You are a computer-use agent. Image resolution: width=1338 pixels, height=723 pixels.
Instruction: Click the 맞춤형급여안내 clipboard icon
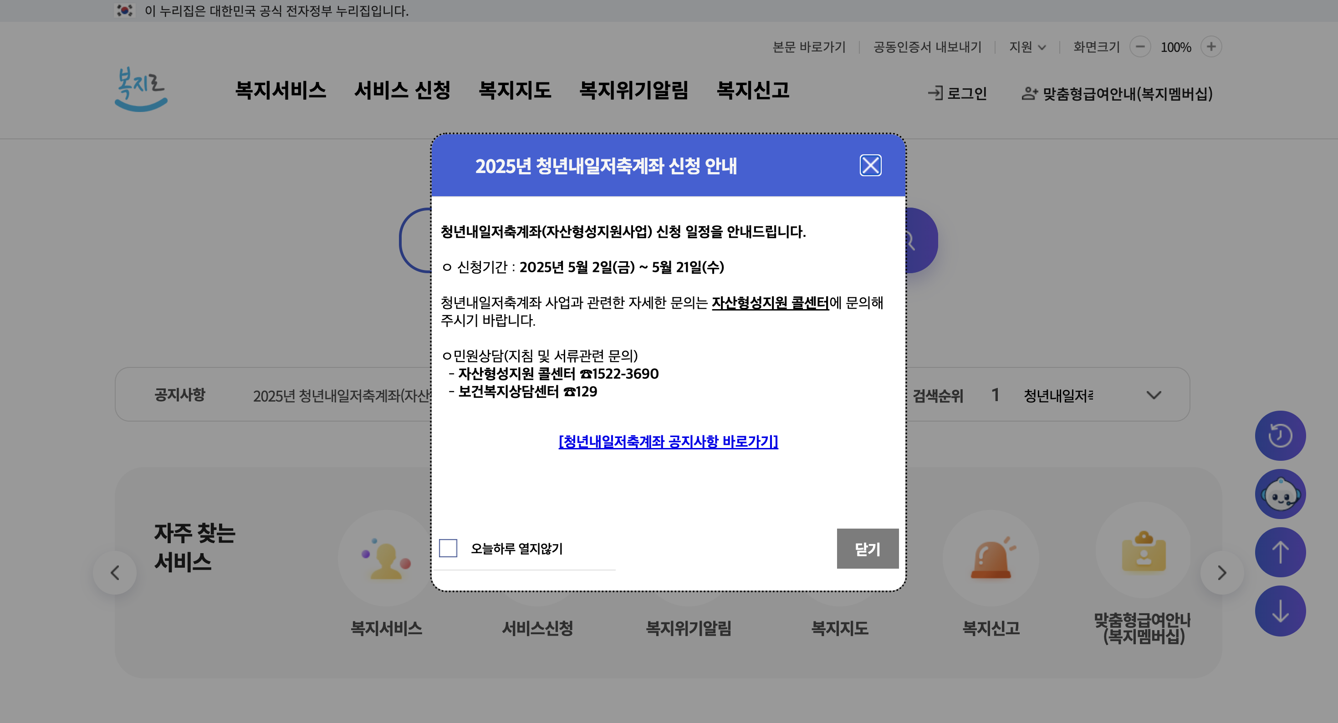pos(1143,550)
